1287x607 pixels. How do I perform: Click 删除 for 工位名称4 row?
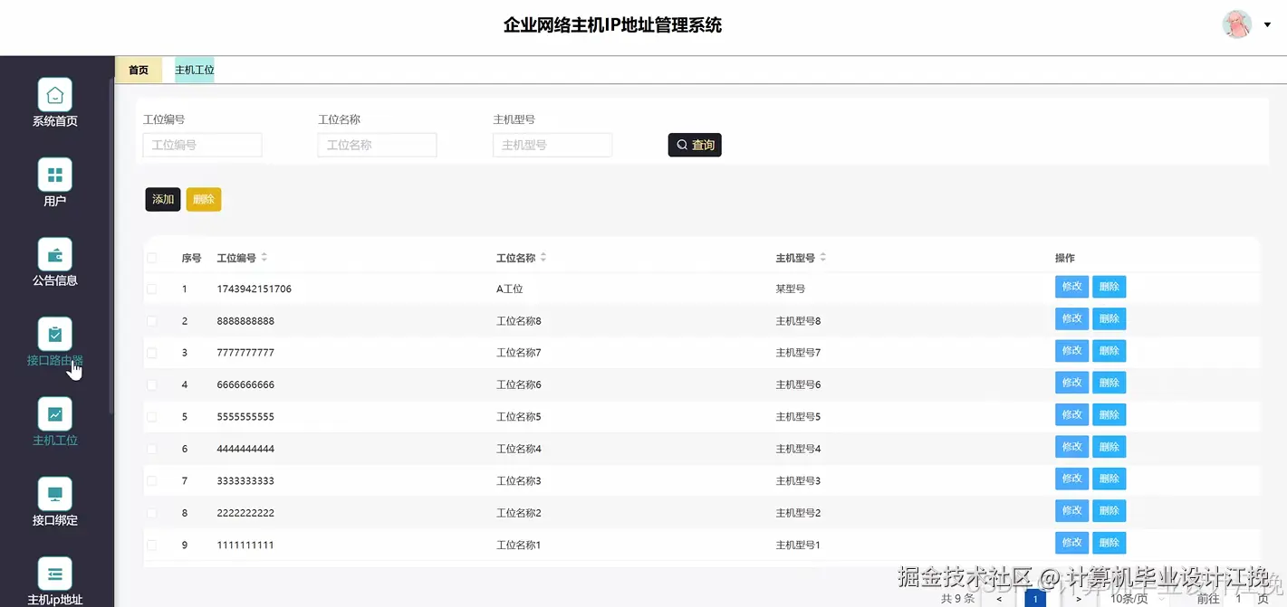(1109, 447)
